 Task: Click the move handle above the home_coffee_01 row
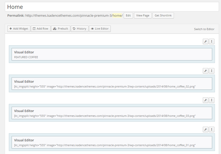pos(212,129)
